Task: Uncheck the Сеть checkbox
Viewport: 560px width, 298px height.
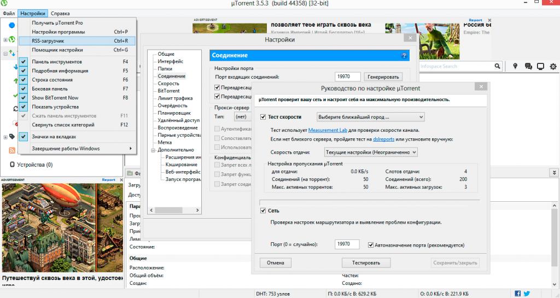Action: click(x=263, y=211)
